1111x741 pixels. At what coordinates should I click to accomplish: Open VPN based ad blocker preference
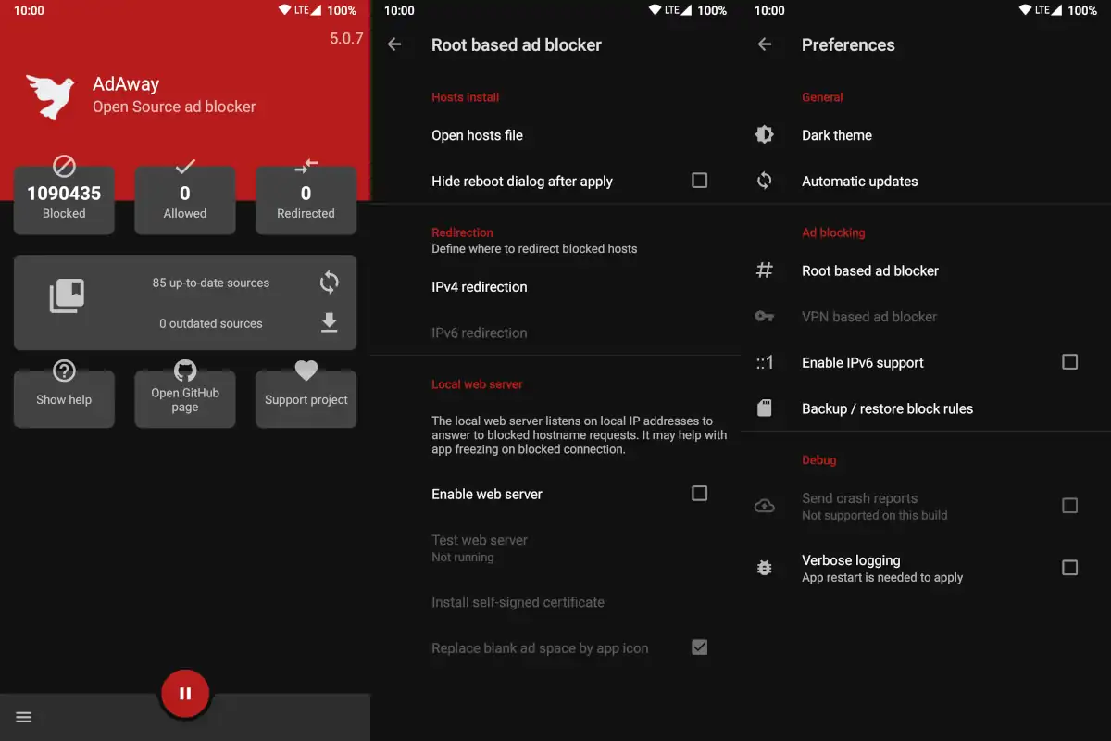point(926,317)
